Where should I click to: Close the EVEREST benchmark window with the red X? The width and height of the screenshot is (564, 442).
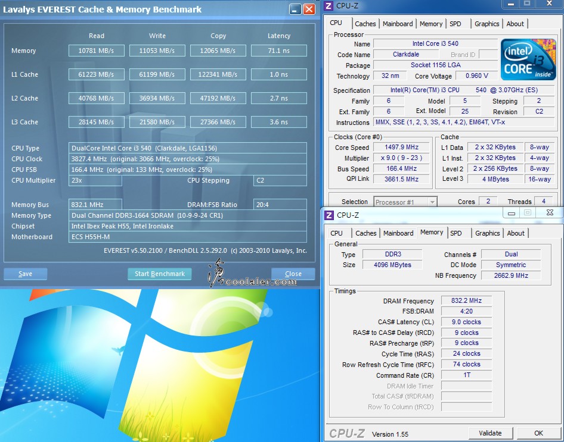[x=309, y=10]
